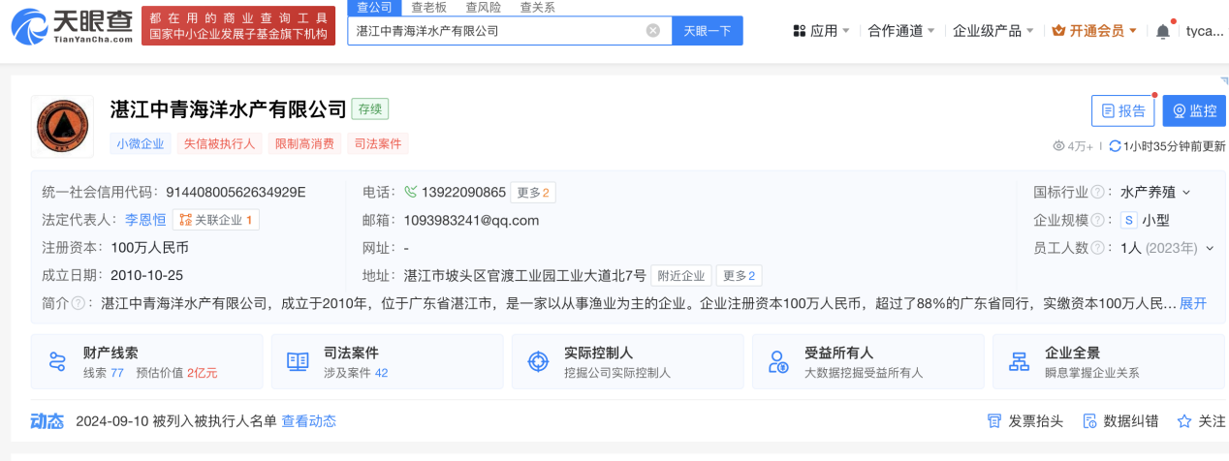Open the notification bell icon
The image size is (1229, 461).
[1163, 31]
